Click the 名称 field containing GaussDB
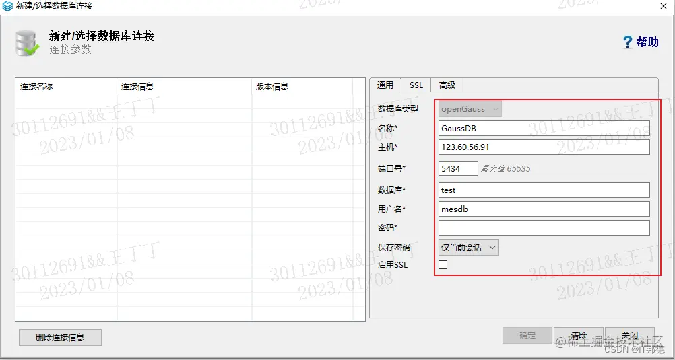Image resolution: width=675 pixels, height=360 pixels. click(x=544, y=128)
